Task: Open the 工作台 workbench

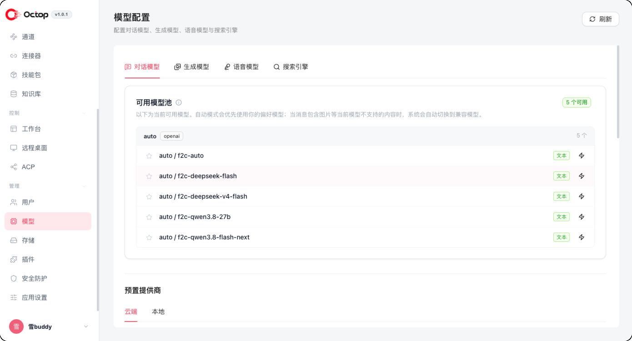Action: tap(48, 129)
